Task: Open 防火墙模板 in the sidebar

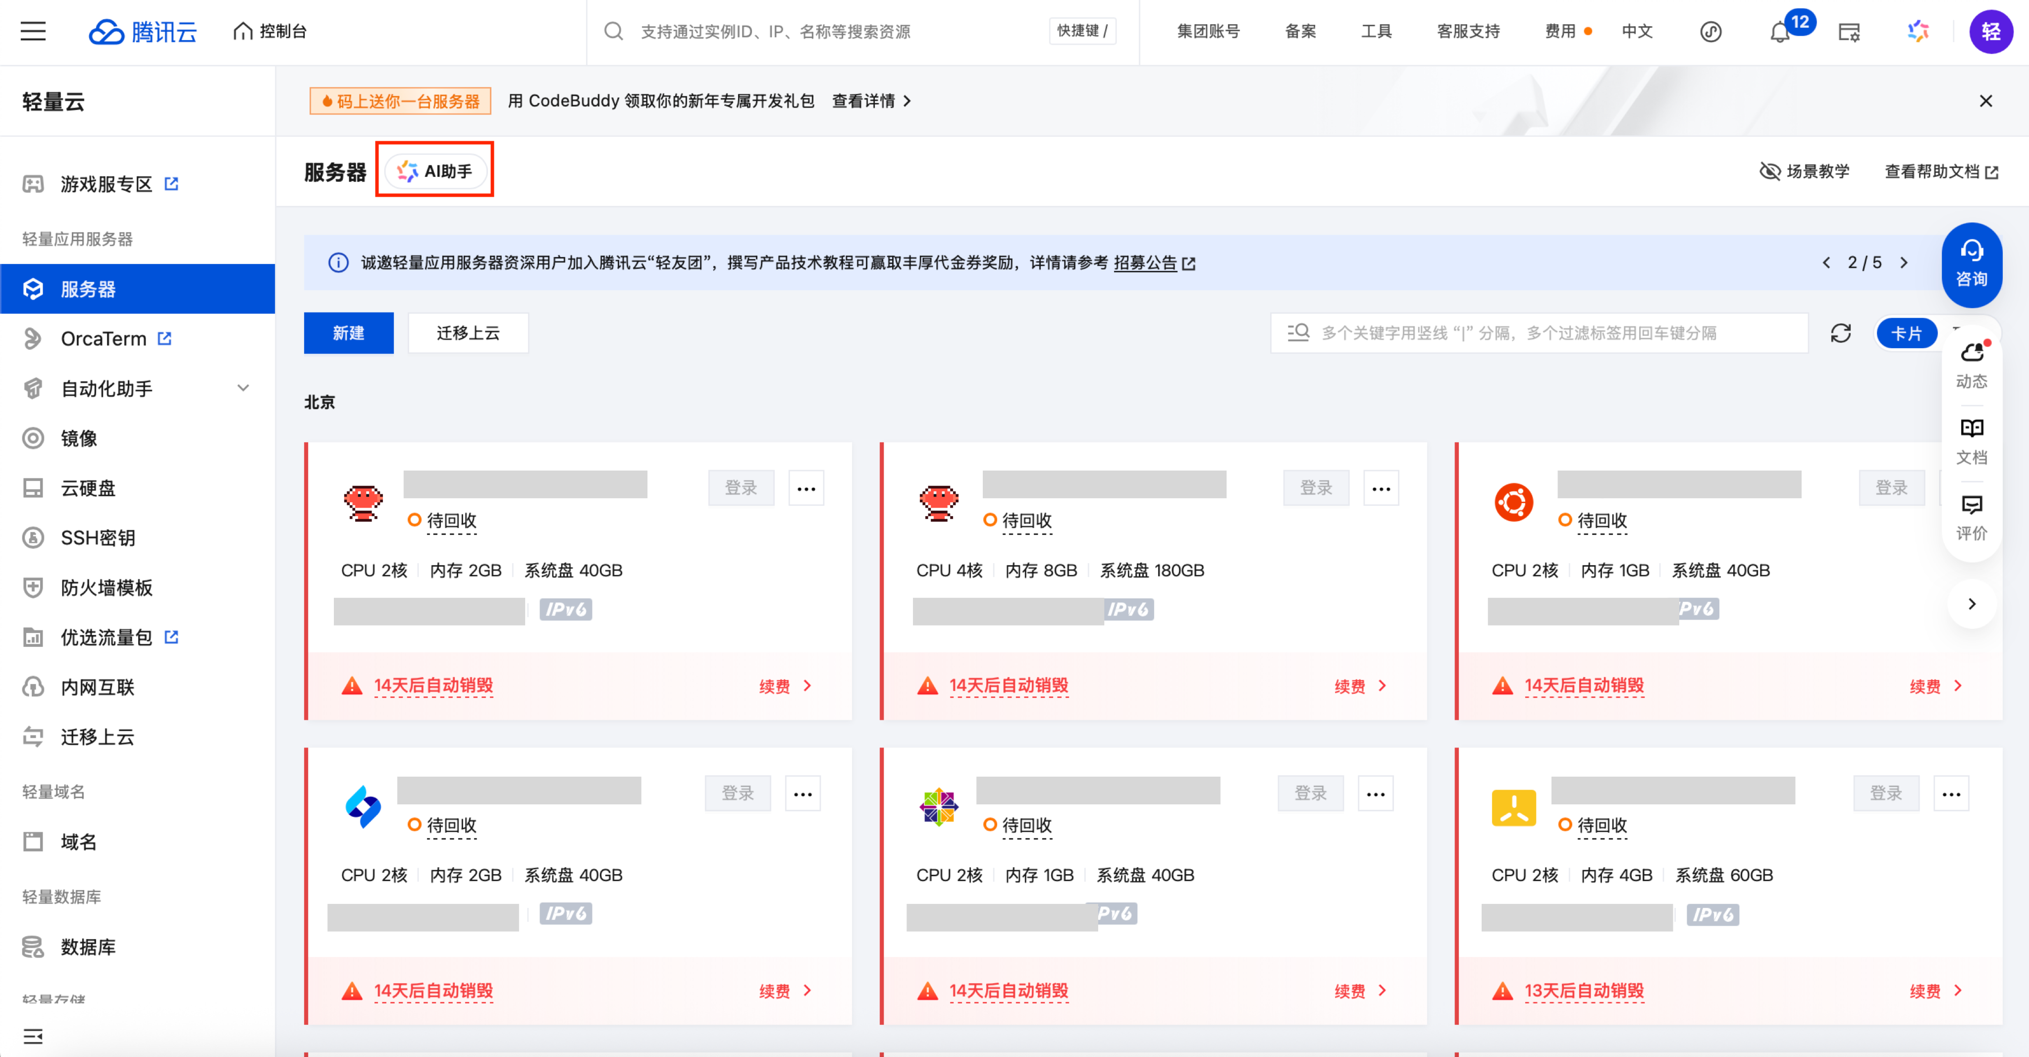Action: pyautogui.click(x=107, y=587)
